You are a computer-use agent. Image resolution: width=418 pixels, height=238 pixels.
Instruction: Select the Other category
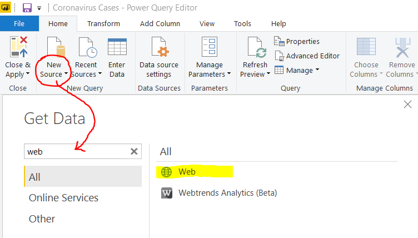(x=42, y=219)
